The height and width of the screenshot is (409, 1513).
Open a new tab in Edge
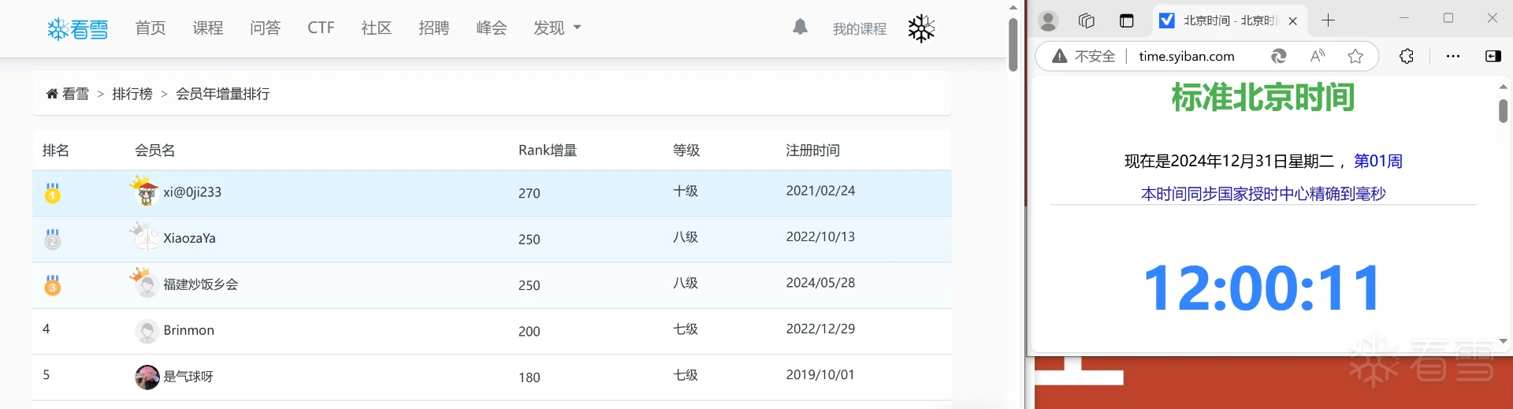point(1328,20)
